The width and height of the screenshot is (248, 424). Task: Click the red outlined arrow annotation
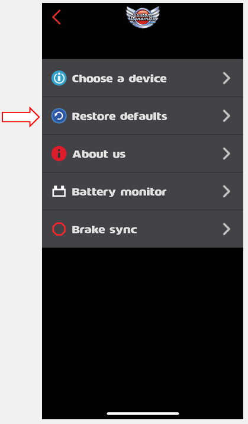pyautogui.click(x=21, y=117)
